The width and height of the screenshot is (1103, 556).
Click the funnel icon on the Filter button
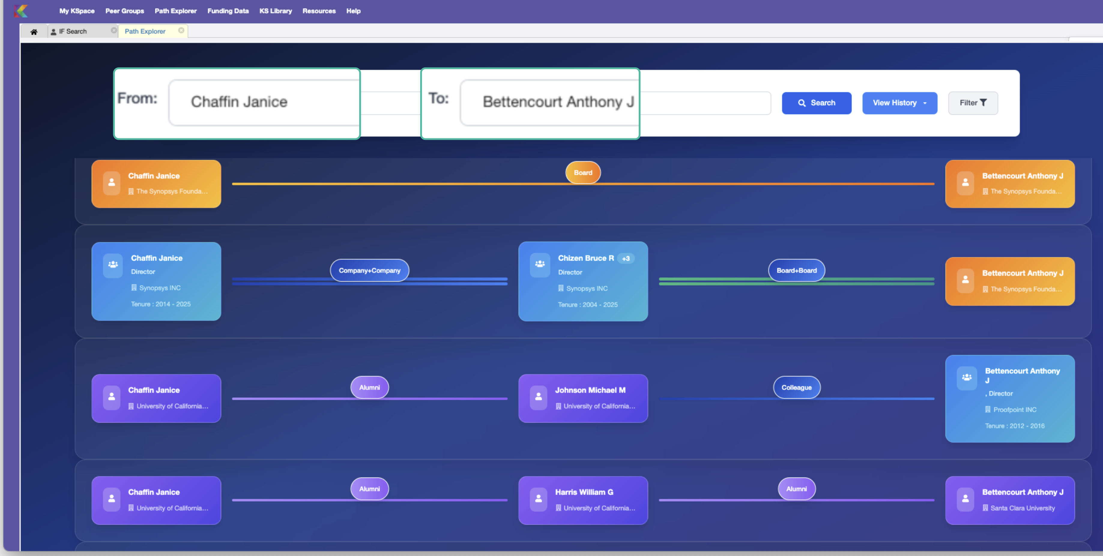pyautogui.click(x=984, y=102)
